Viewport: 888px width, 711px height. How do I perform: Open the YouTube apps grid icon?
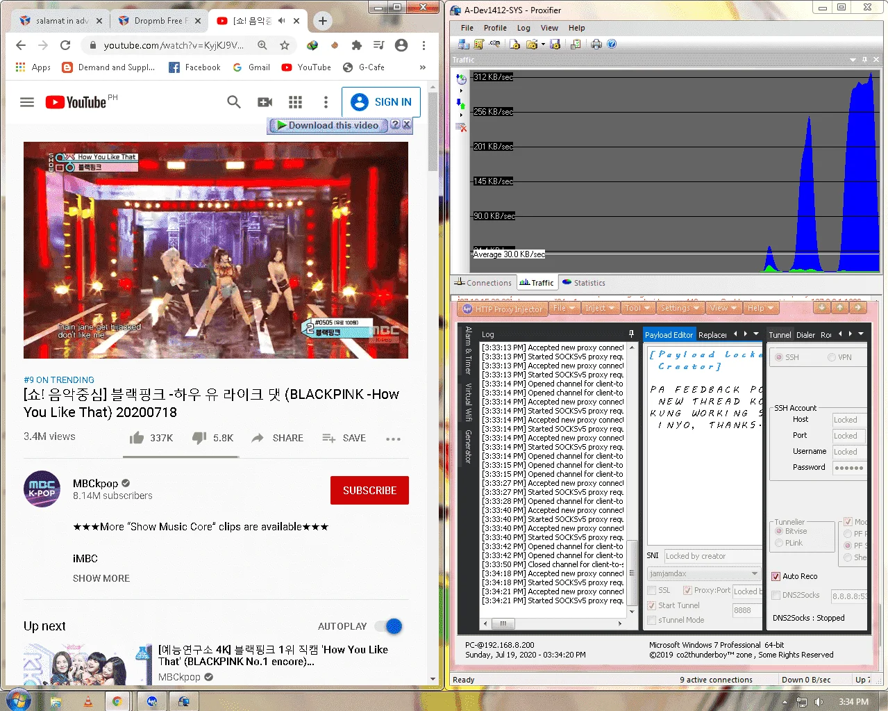tap(295, 102)
